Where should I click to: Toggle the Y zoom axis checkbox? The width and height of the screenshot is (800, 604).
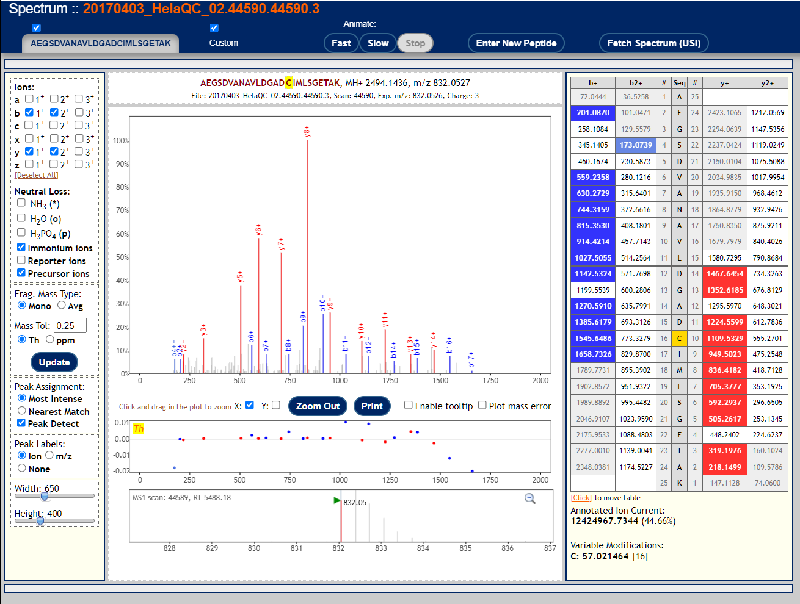click(276, 405)
